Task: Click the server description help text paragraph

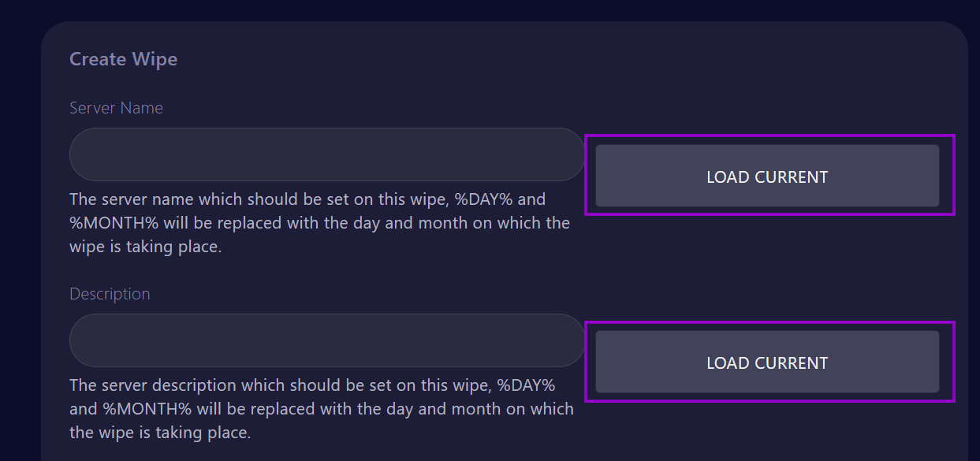Action: tap(322, 409)
